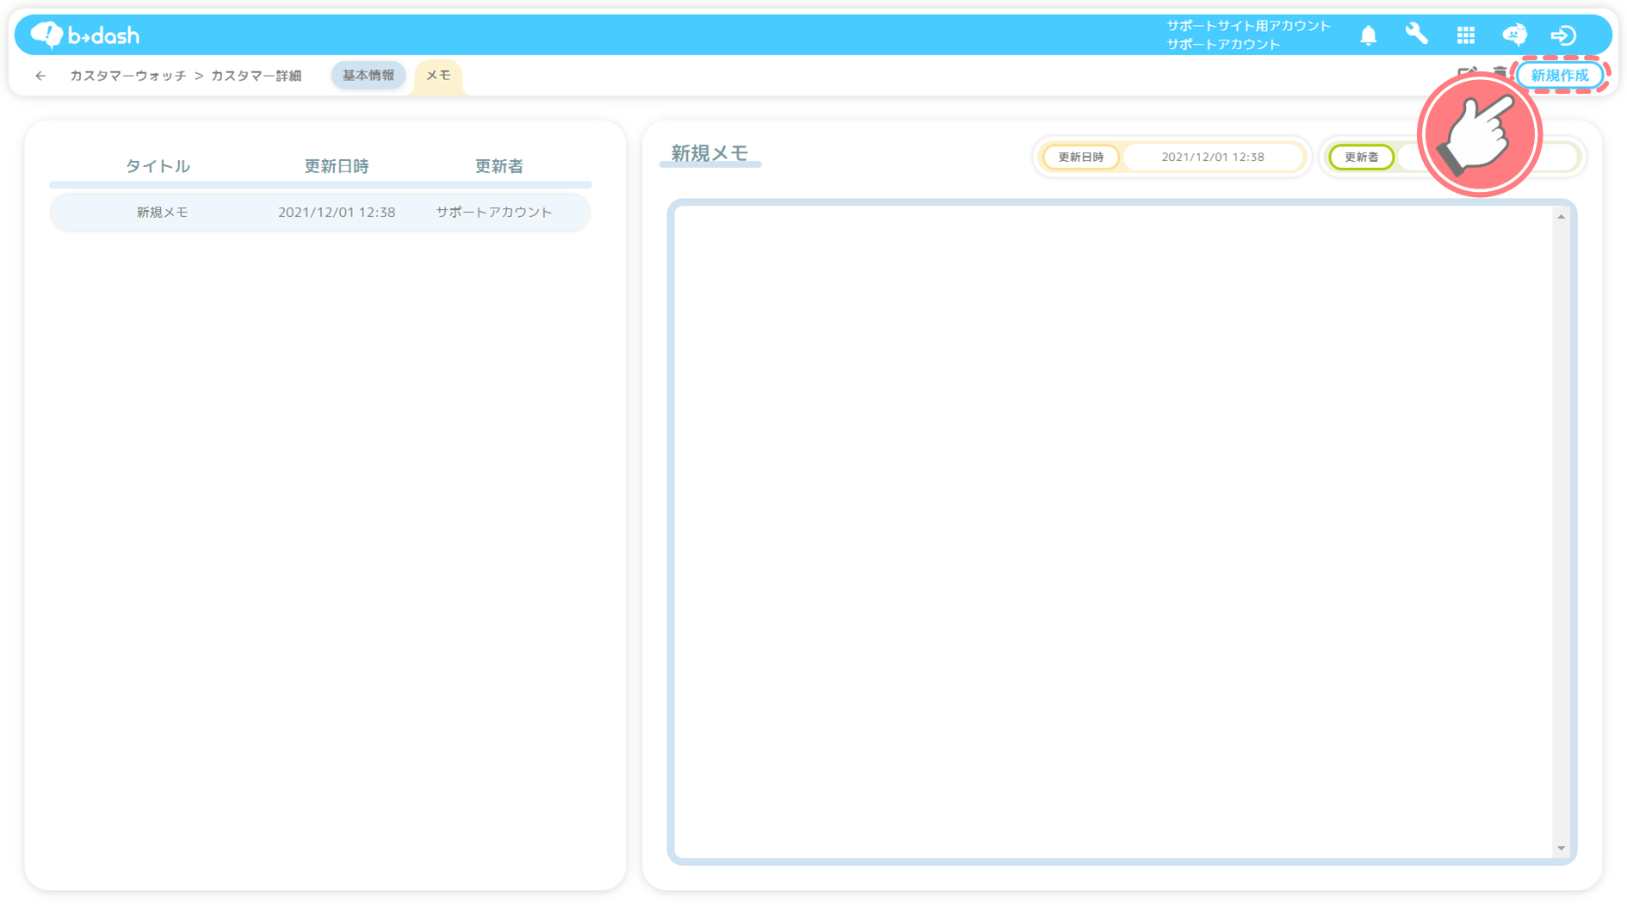Sort by 更新日時 column header
Viewport: 1627px width, 915px height.
click(x=337, y=166)
